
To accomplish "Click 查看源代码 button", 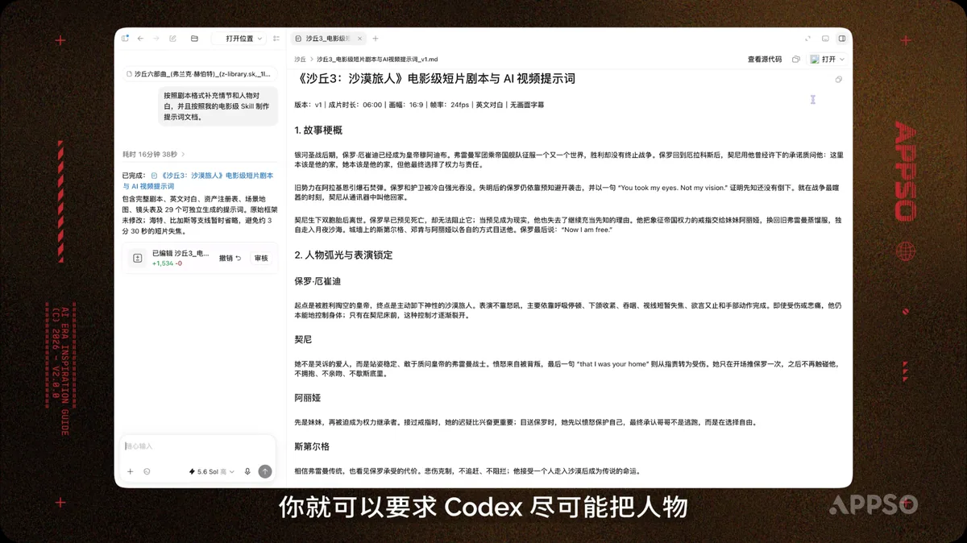I will pyautogui.click(x=765, y=60).
